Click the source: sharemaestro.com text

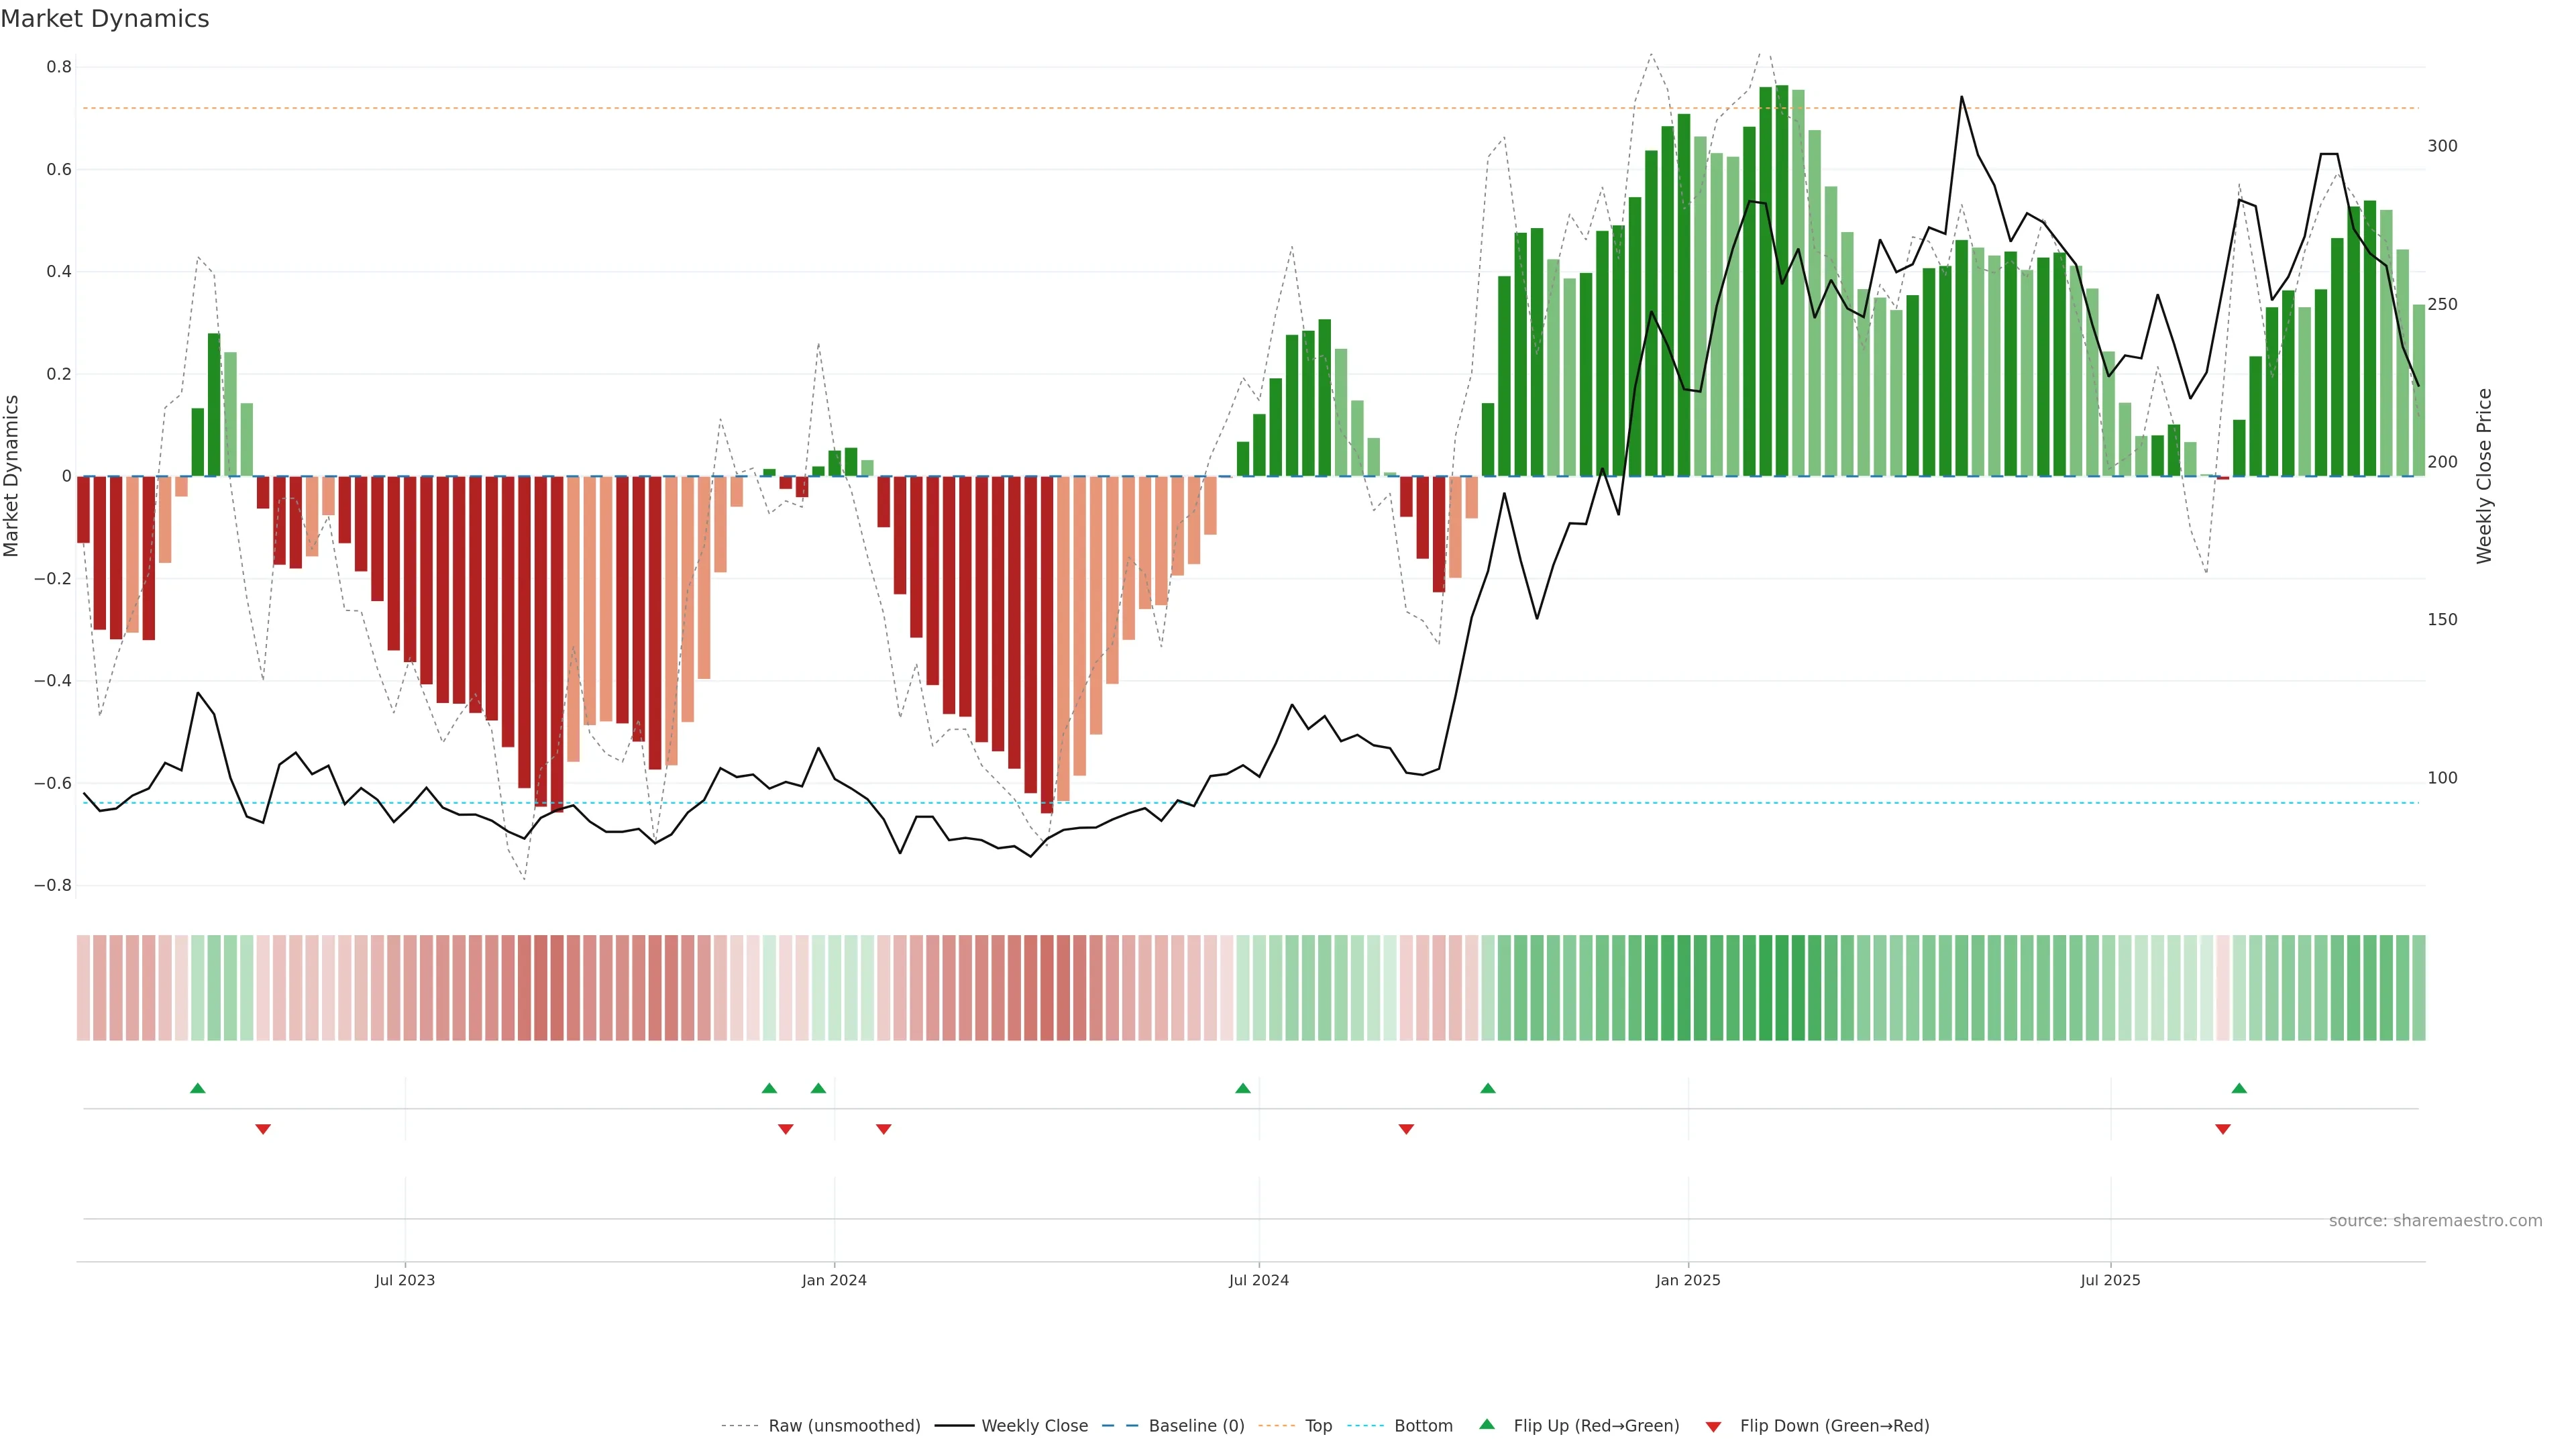pyautogui.click(x=2435, y=1221)
